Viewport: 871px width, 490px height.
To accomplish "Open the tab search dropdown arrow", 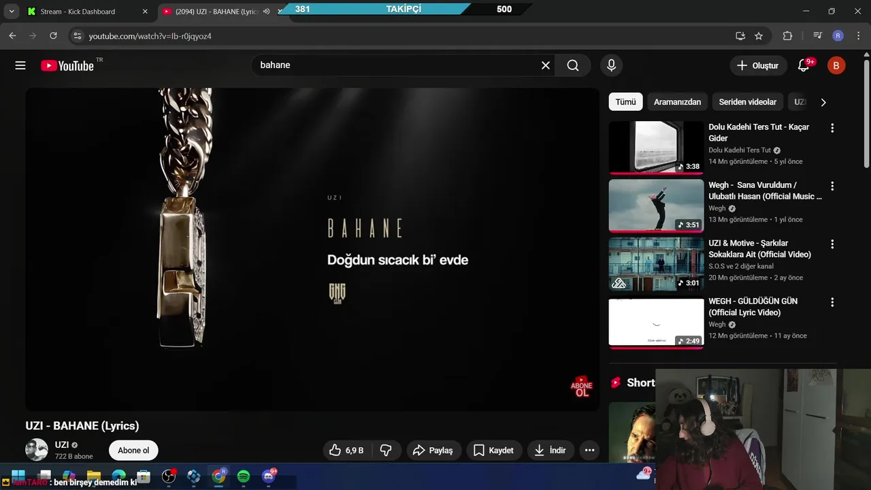I will point(12,12).
